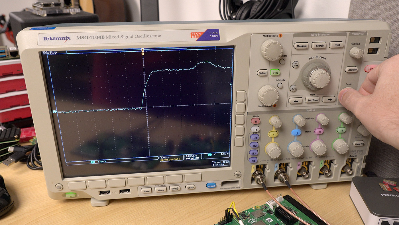
Task: Step to the previous mark with the left arrow
Action: [x=295, y=101]
